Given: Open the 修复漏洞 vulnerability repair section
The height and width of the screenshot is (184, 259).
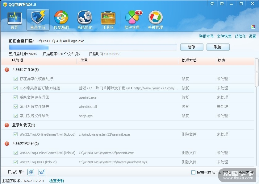Looking at the screenshot, I should pos(61,20).
